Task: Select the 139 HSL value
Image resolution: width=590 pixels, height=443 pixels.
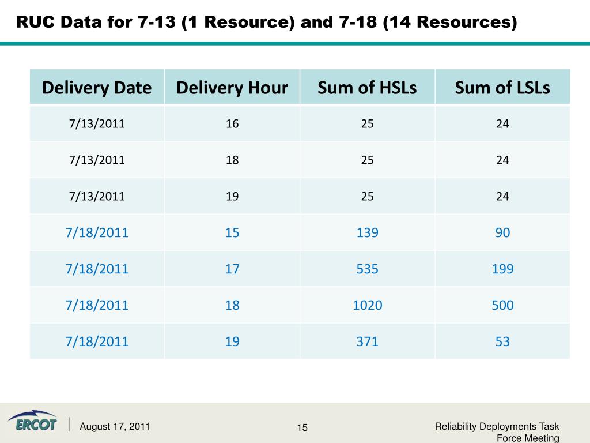Action: 367,232
